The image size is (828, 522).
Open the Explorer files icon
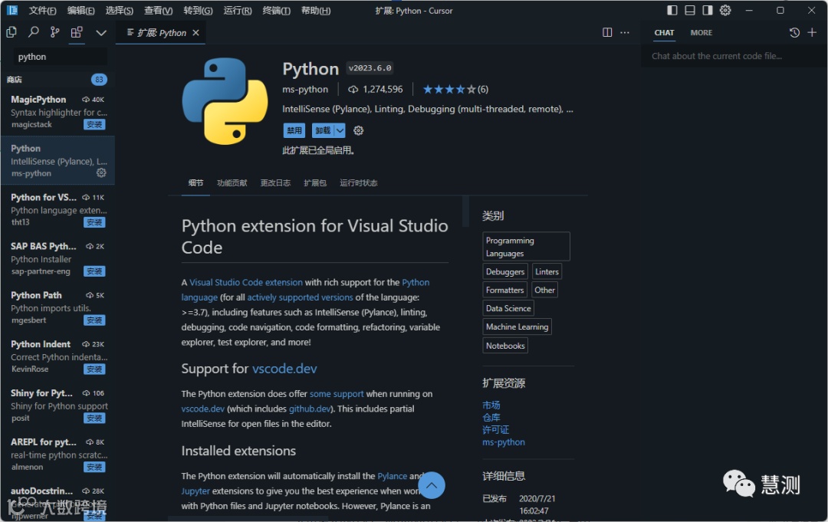tap(11, 32)
